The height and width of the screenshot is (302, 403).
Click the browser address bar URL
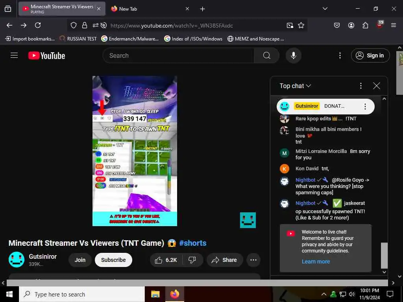(x=172, y=26)
